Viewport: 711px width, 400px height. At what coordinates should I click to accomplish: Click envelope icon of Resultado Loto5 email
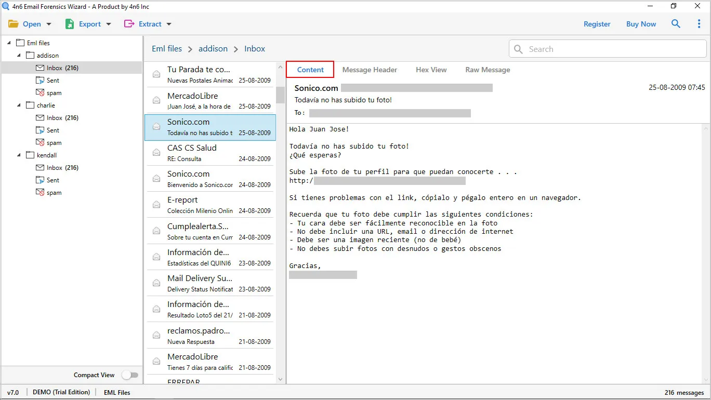[x=156, y=310]
